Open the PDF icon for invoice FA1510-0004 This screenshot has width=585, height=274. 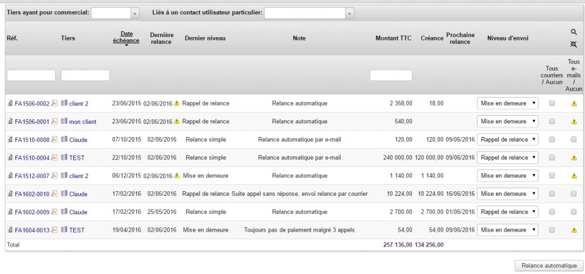click(54, 158)
